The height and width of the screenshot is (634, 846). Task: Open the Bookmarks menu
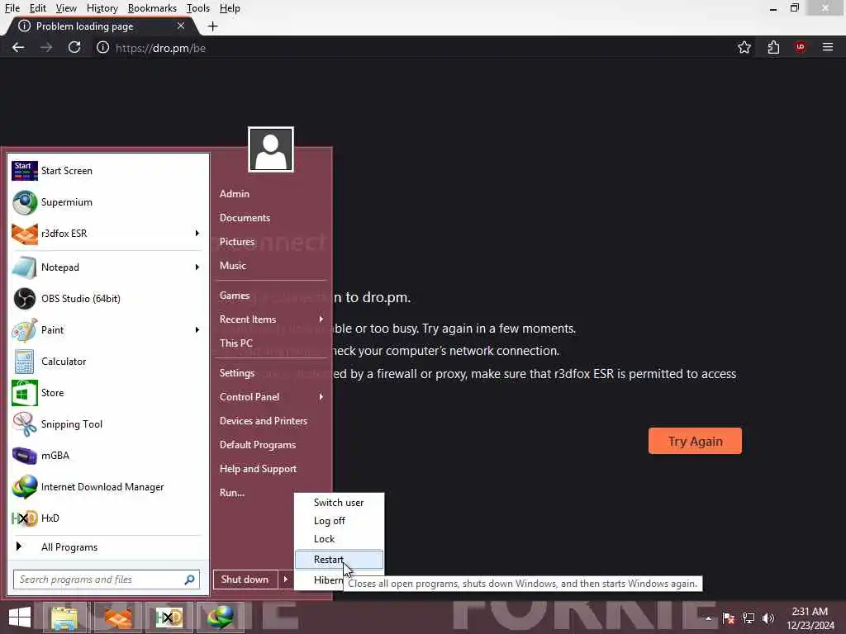click(152, 8)
